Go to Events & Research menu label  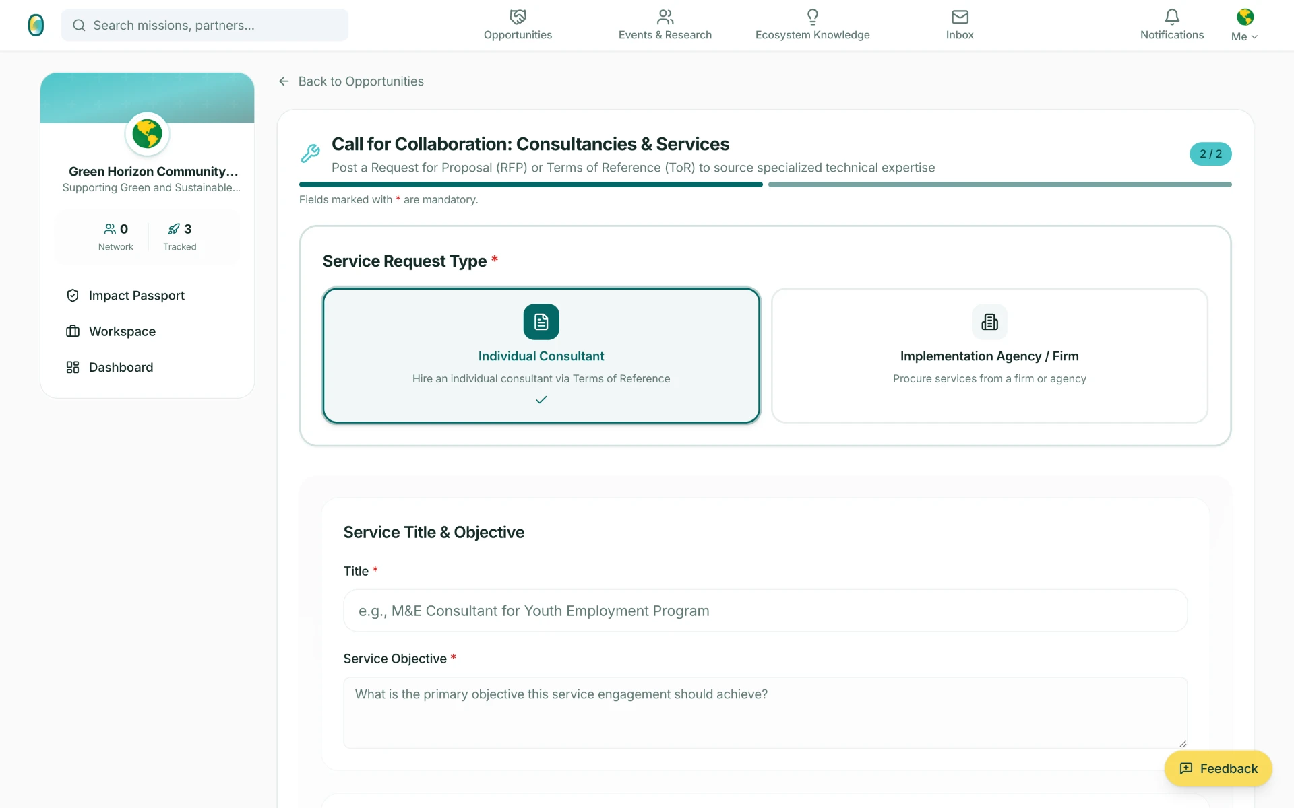click(665, 35)
